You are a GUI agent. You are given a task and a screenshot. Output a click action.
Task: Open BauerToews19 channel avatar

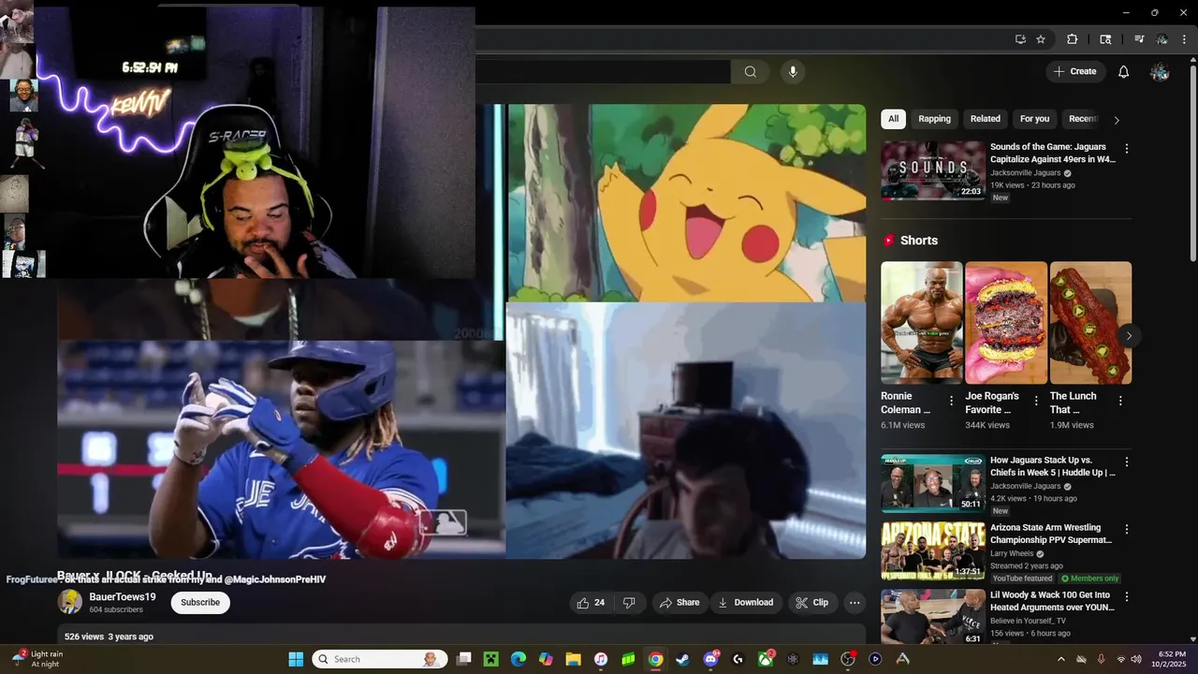tap(69, 602)
